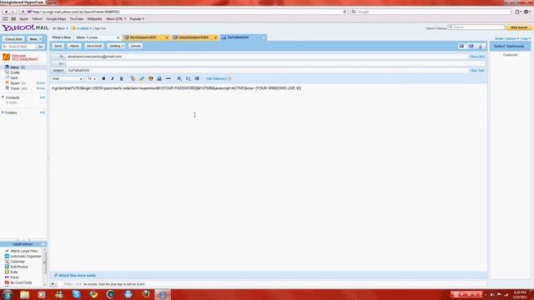Click the Windows Start orb
This screenshot has height=300, width=534.
pyautogui.click(x=8, y=294)
